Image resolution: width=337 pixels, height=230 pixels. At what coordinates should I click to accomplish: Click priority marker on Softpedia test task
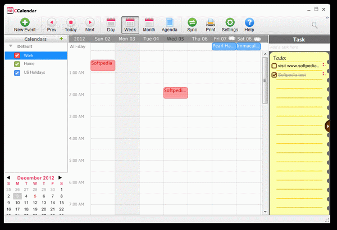(x=324, y=74)
